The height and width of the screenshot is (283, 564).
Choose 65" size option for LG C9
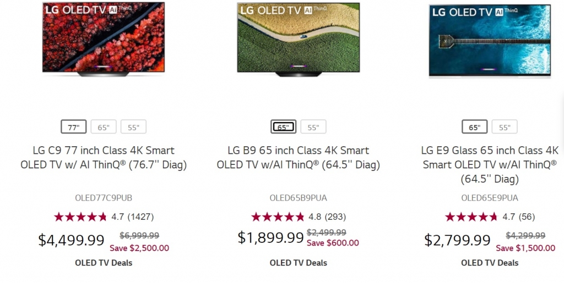tap(104, 127)
